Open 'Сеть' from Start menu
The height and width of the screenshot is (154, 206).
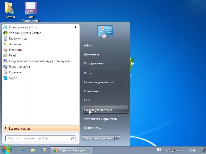click(87, 100)
